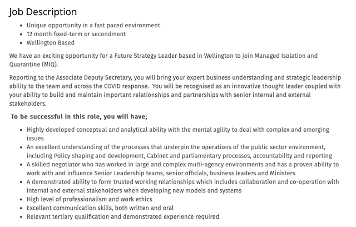Click the '12 month fixed-term or secondment' bullet
The width and height of the screenshot is (356, 227).
tap(76, 34)
